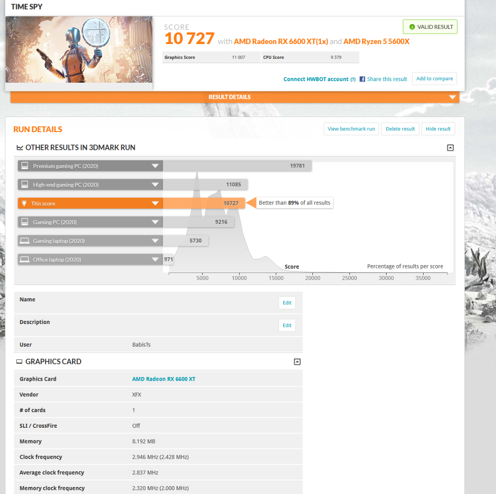
Task: Click the laptop icon for Gaming laptop (2020)
Action: 25,240
